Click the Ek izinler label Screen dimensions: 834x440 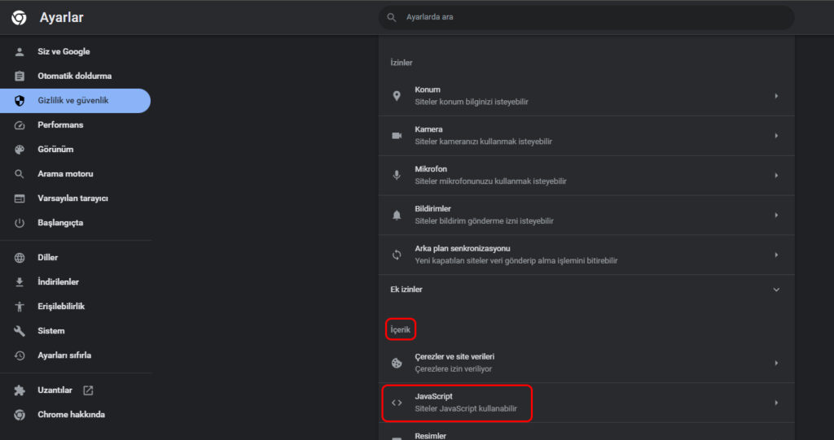(x=406, y=290)
